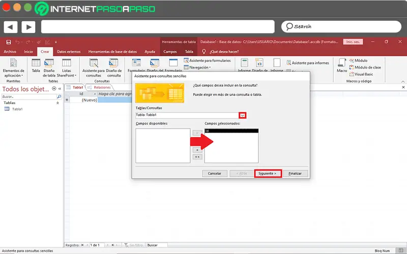Click the Undo arrow in title bar
The image size is (407, 254).
pos(17,42)
